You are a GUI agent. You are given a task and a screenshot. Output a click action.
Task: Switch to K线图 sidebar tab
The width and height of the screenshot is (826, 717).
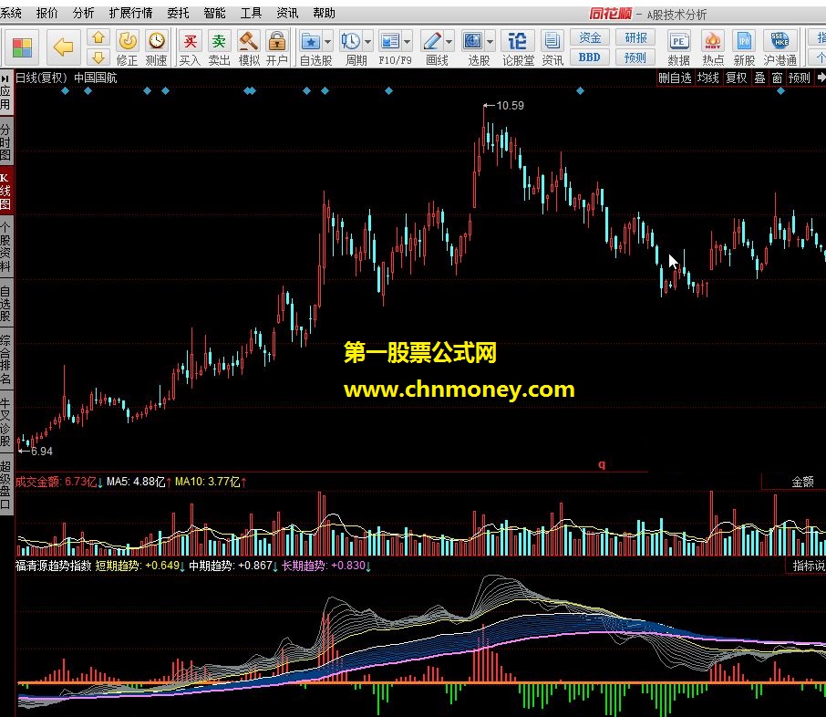[5, 191]
